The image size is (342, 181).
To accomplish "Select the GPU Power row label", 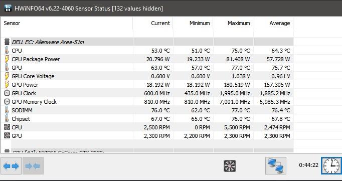I will coord(25,85).
